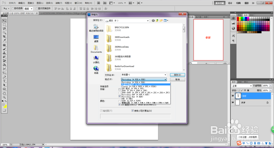This screenshot has width=274, height=148.
Task: Hide the 你好 text layer
Action: pos(233,96)
